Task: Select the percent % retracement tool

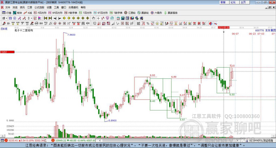Action: click(x=148, y=23)
